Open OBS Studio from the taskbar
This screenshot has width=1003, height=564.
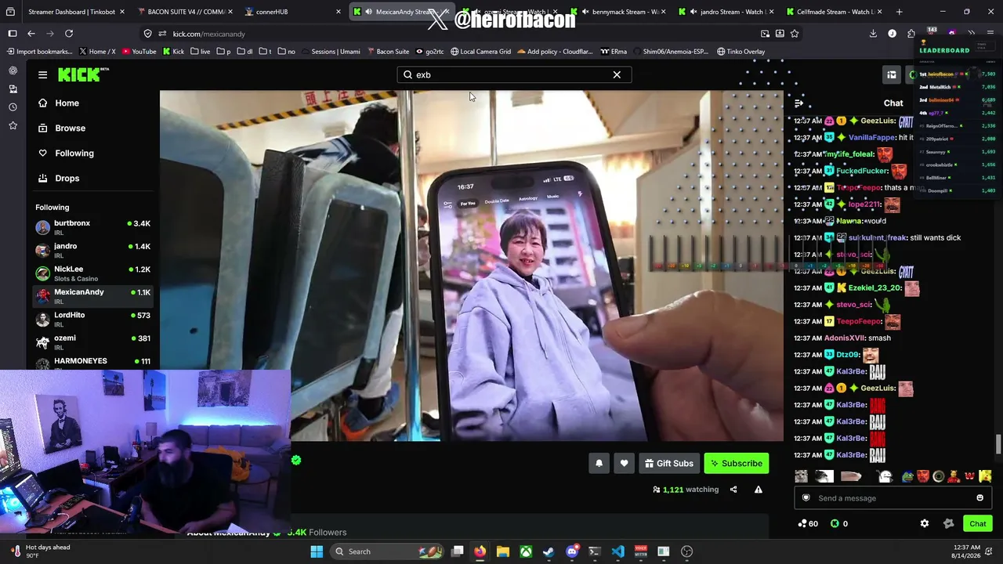686,551
